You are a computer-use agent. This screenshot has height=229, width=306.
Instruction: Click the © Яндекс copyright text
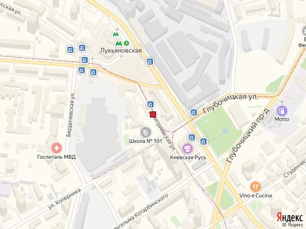(293, 225)
